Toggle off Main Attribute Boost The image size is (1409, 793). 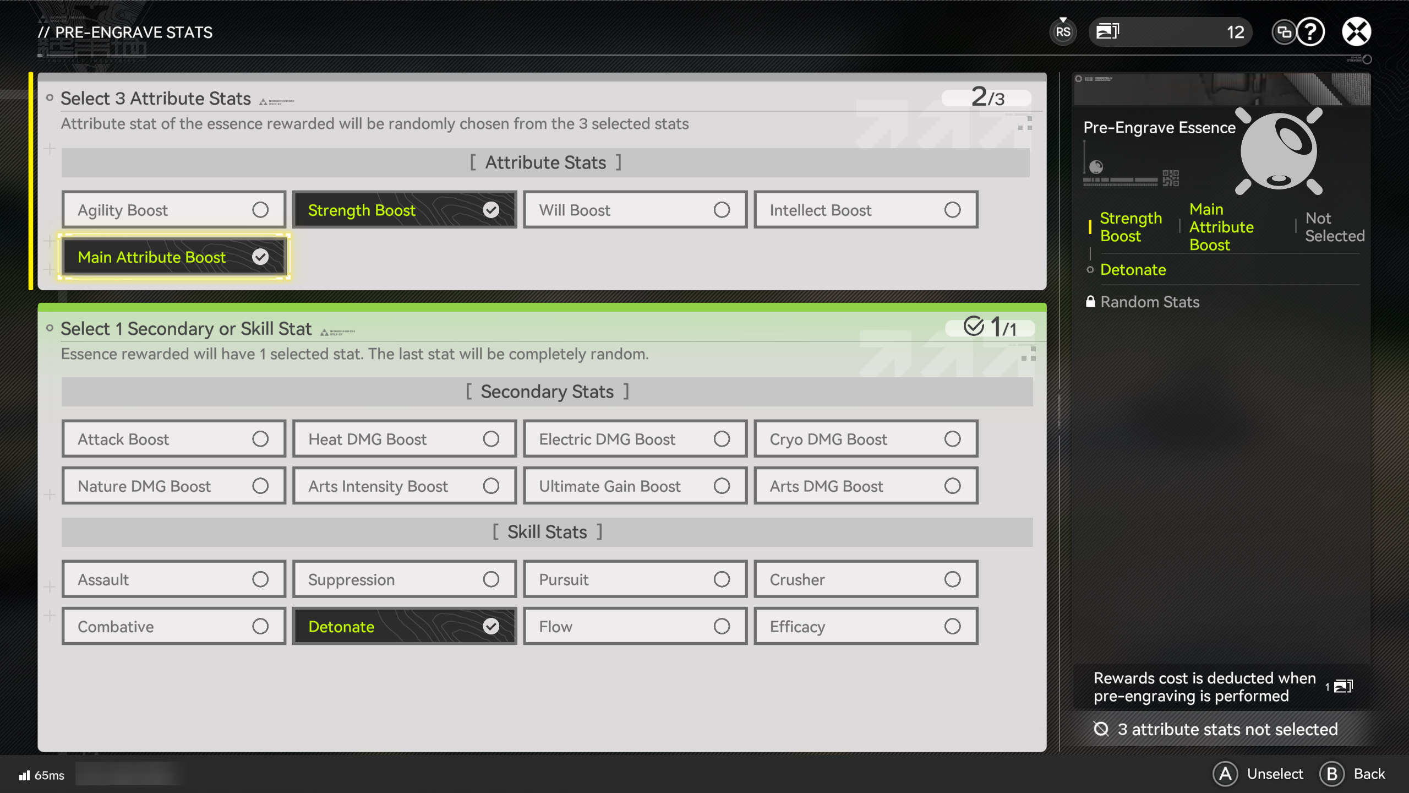pyautogui.click(x=174, y=257)
